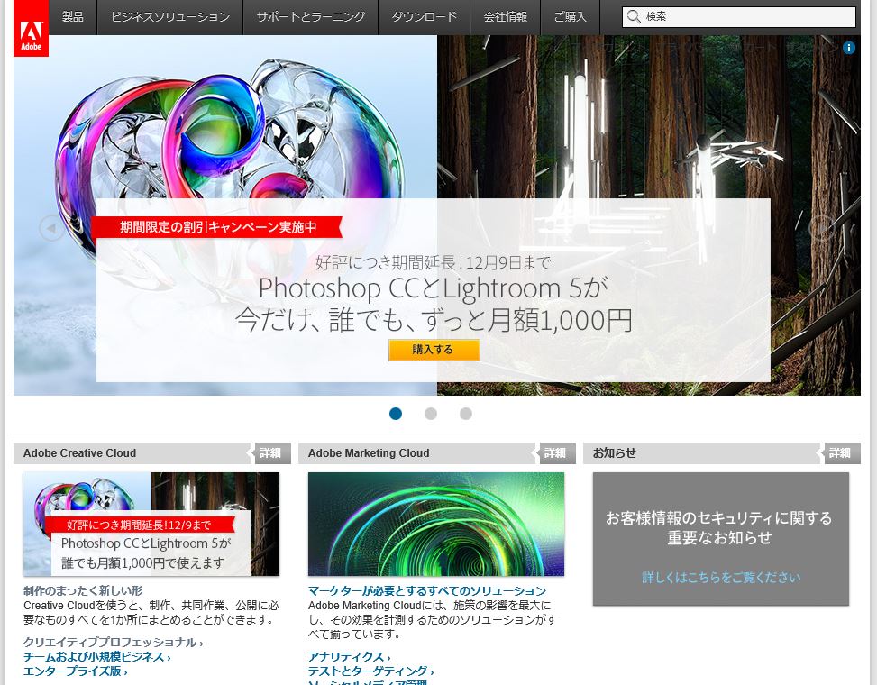The width and height of the screenshot is (877, 685).
Task: Open the ビジネスソリューション menu
Action: pyautogui.click(x=170, y=17)
